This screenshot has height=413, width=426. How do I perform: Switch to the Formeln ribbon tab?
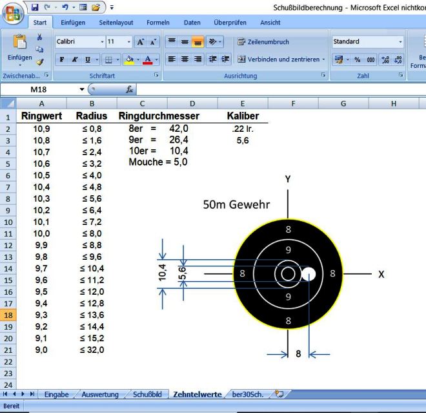(157, 23)
